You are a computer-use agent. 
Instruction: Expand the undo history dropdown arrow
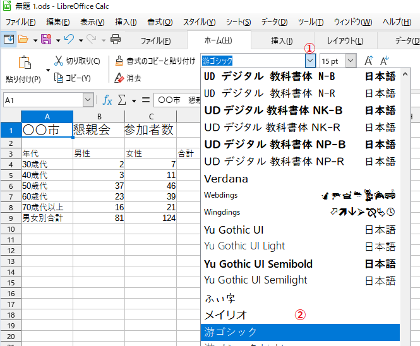pyautogui.click(x=81, y=40)
